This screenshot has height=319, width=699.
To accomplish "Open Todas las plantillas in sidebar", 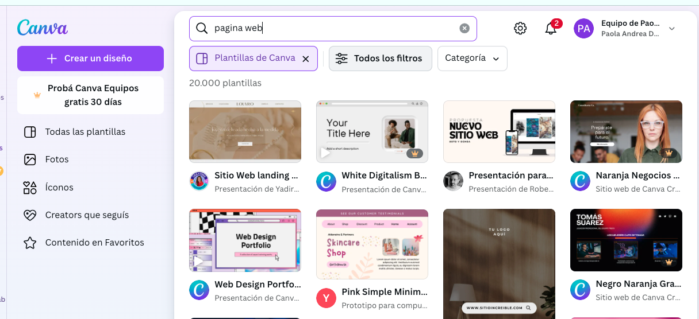I will point(85,132).
